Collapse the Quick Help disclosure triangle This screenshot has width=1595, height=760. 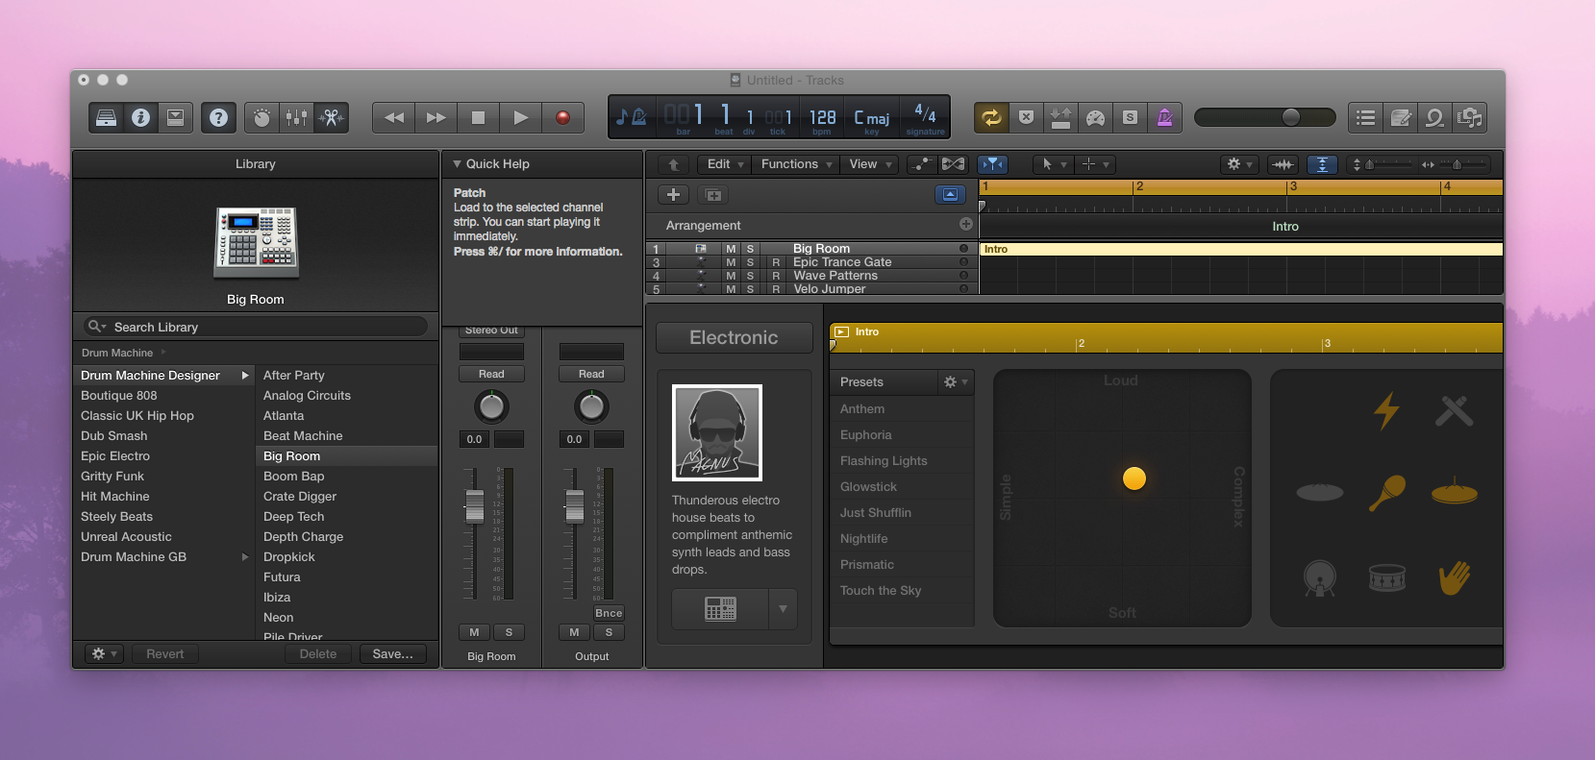[458, 164]
